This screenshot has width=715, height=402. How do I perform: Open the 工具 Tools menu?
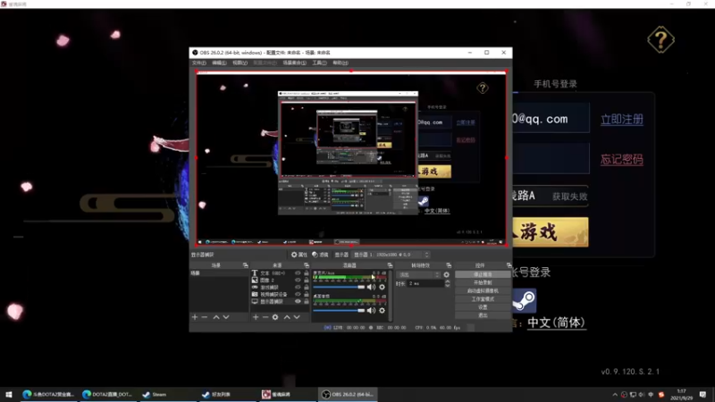(319, 63)
